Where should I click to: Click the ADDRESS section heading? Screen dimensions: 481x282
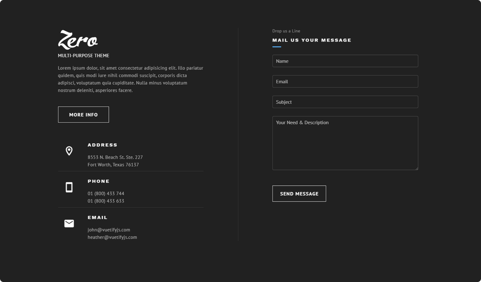tap(102, 145)
